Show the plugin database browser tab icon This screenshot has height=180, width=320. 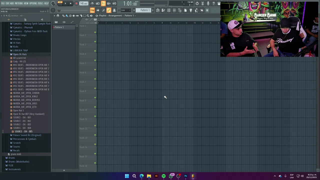(42, 19)
